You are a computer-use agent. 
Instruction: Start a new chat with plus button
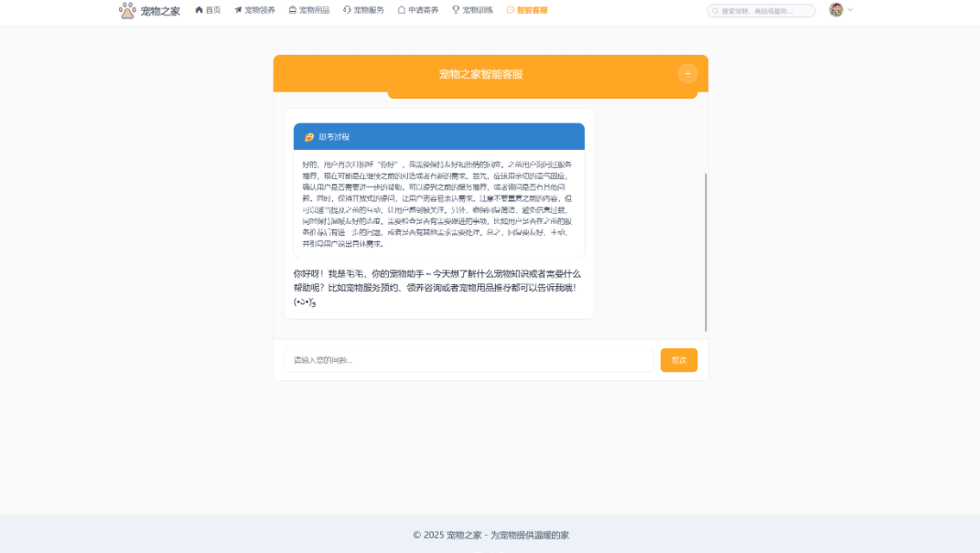coord(687,74)
